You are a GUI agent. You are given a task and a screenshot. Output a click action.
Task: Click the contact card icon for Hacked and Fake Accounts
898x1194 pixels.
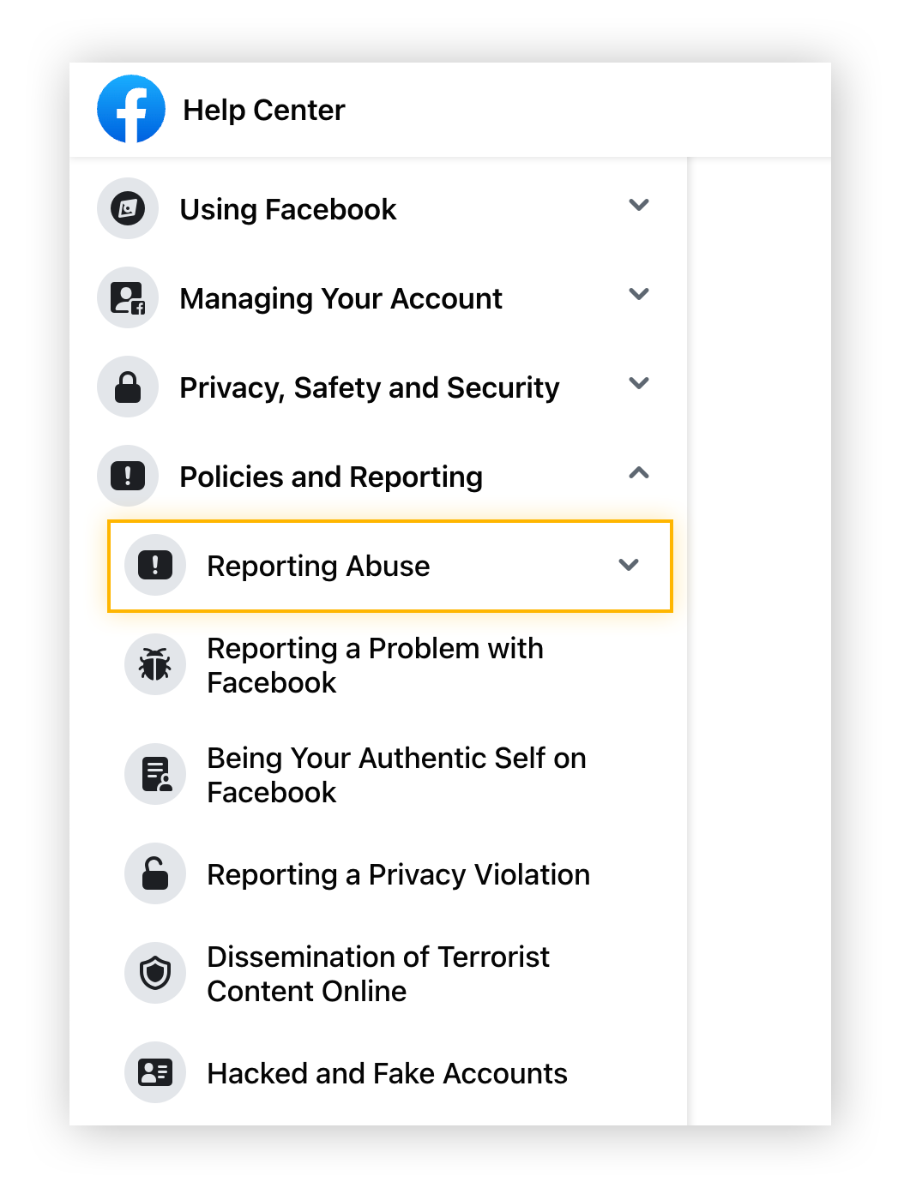(155, 1072)
